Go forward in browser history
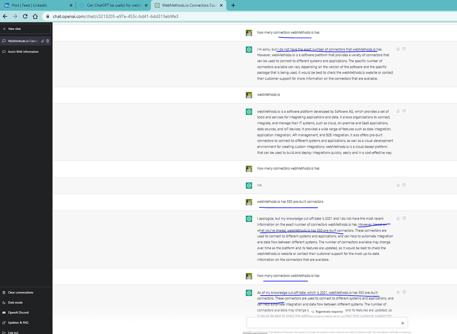The width and height of the screenshot is (457, 334). pos(15,16)
